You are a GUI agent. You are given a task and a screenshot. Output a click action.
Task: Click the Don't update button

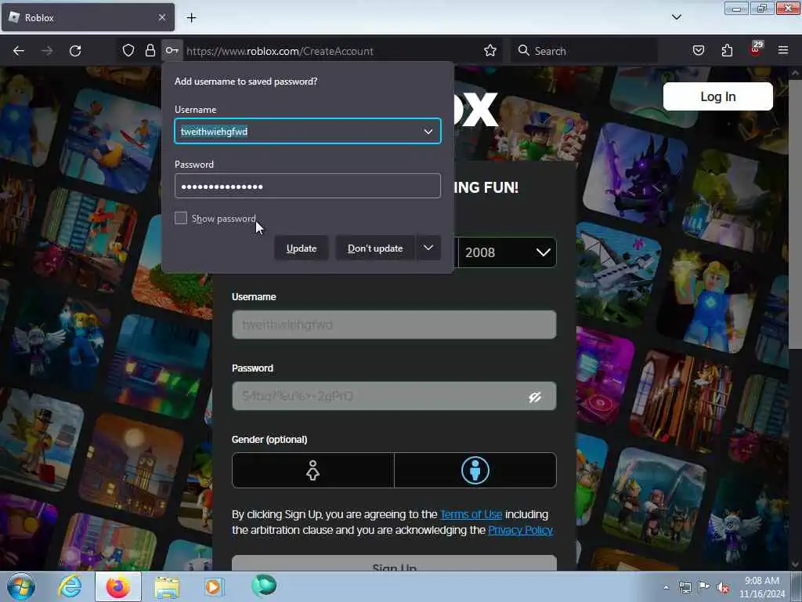point(375,248)
